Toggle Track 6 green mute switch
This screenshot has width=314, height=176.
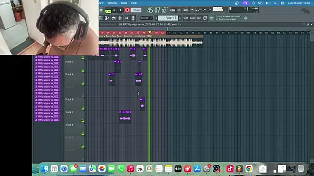coord(83,108)
